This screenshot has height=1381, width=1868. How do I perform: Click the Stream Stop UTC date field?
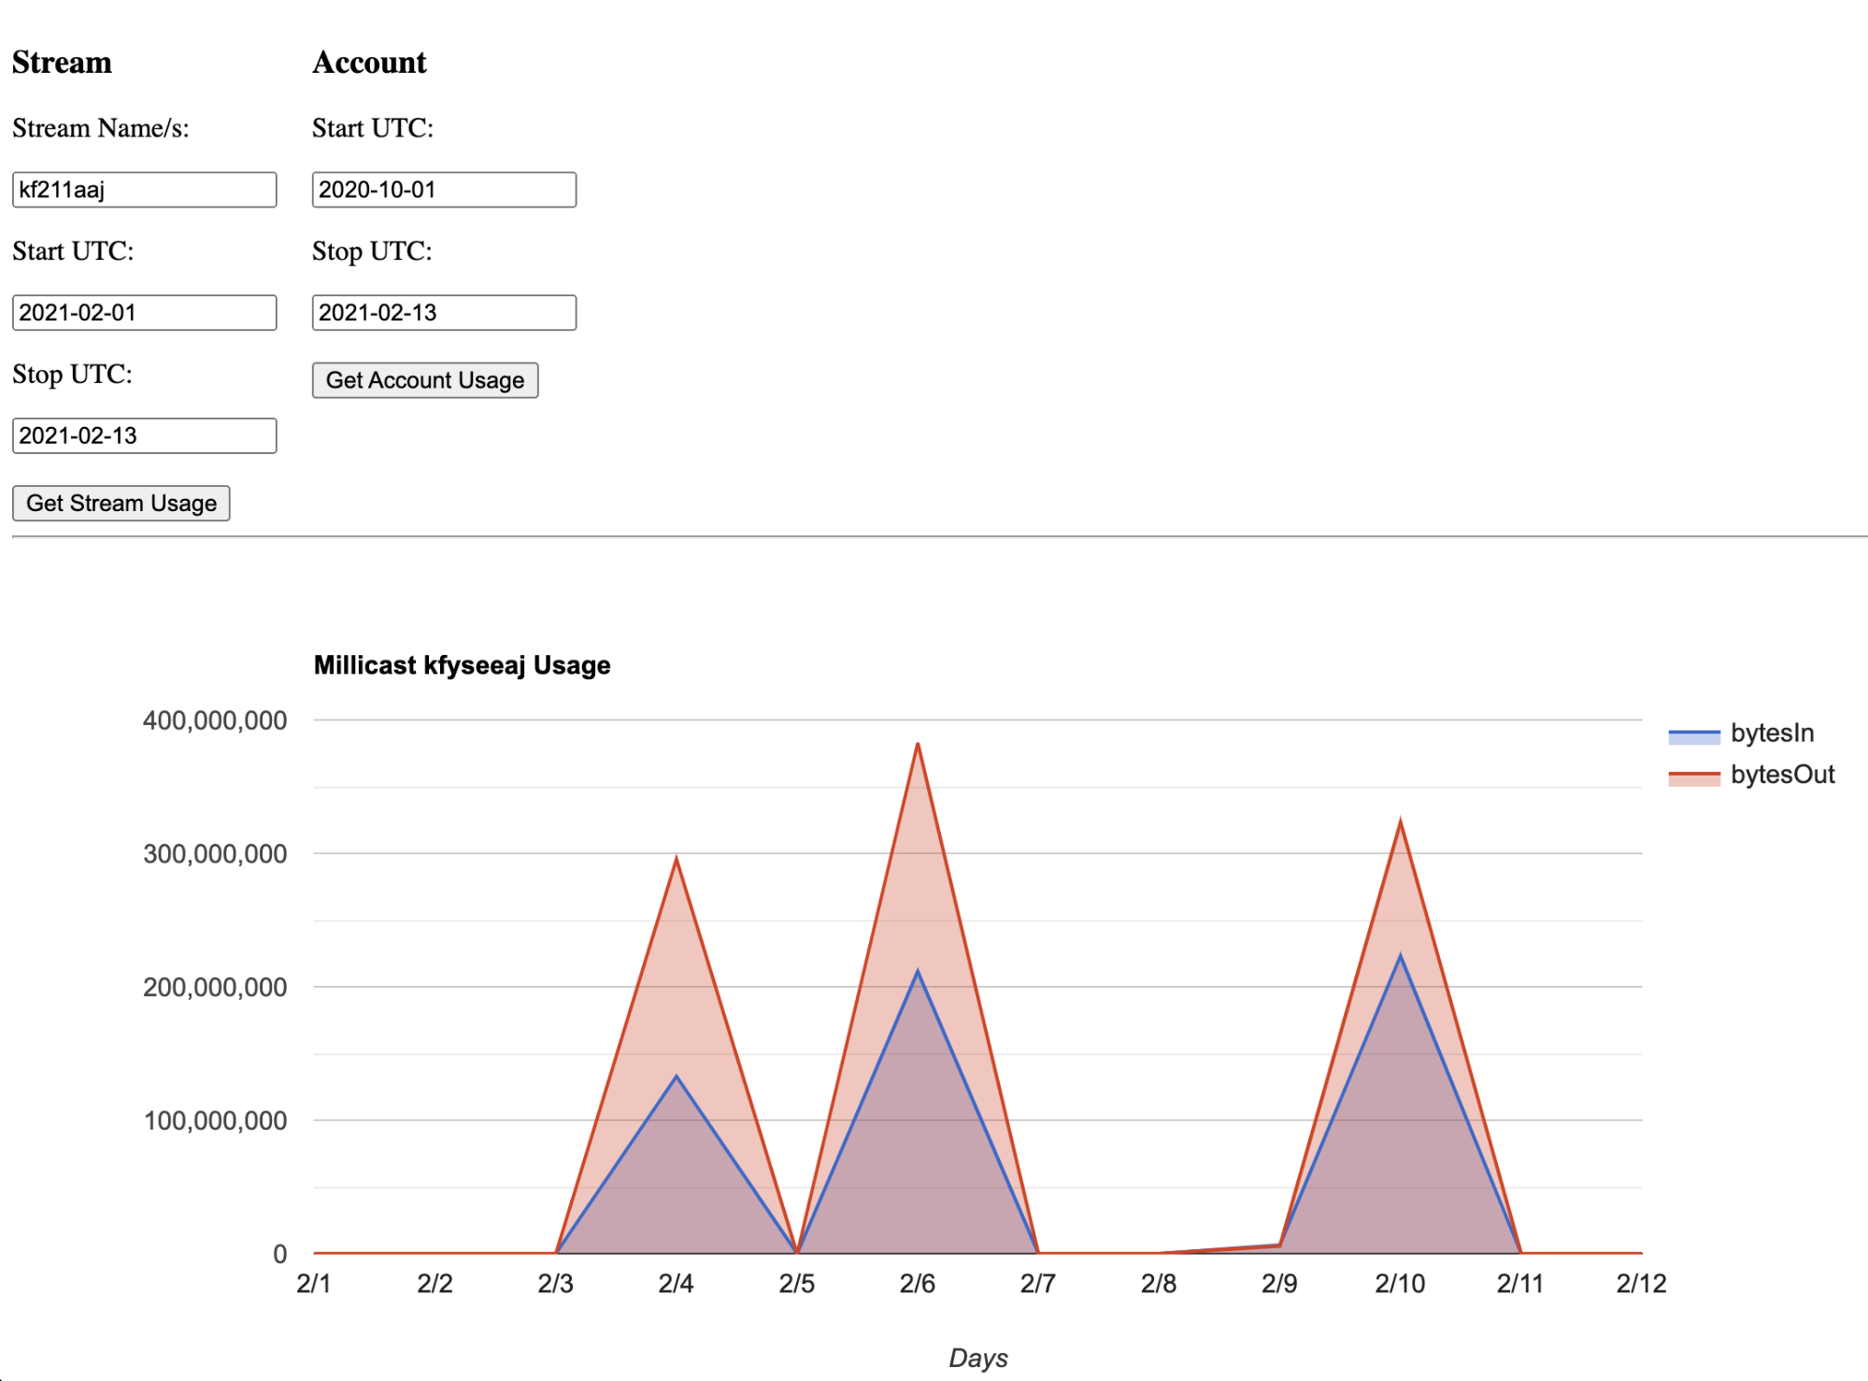pos(144,435)
